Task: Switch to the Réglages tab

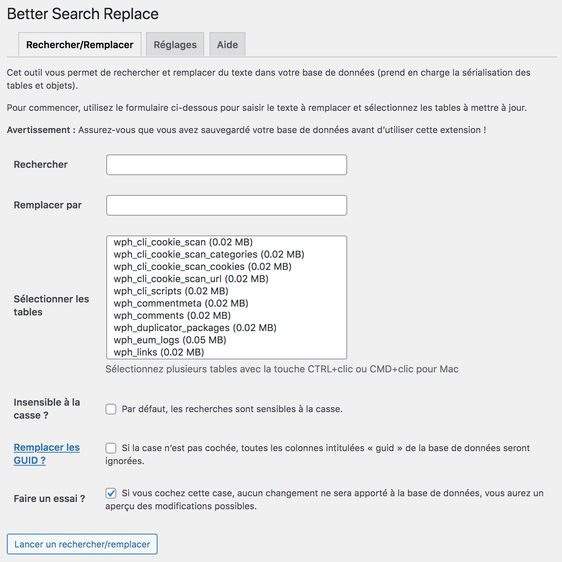Action: pyautogui.click(x=175, y=44)
